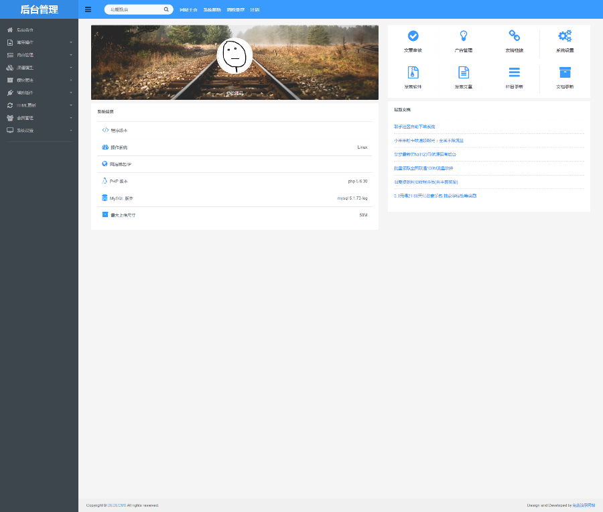This screenshot has height=512, width=603.
Task: Open the article link mentioning 100M流量软件
Action: (423, 168)
